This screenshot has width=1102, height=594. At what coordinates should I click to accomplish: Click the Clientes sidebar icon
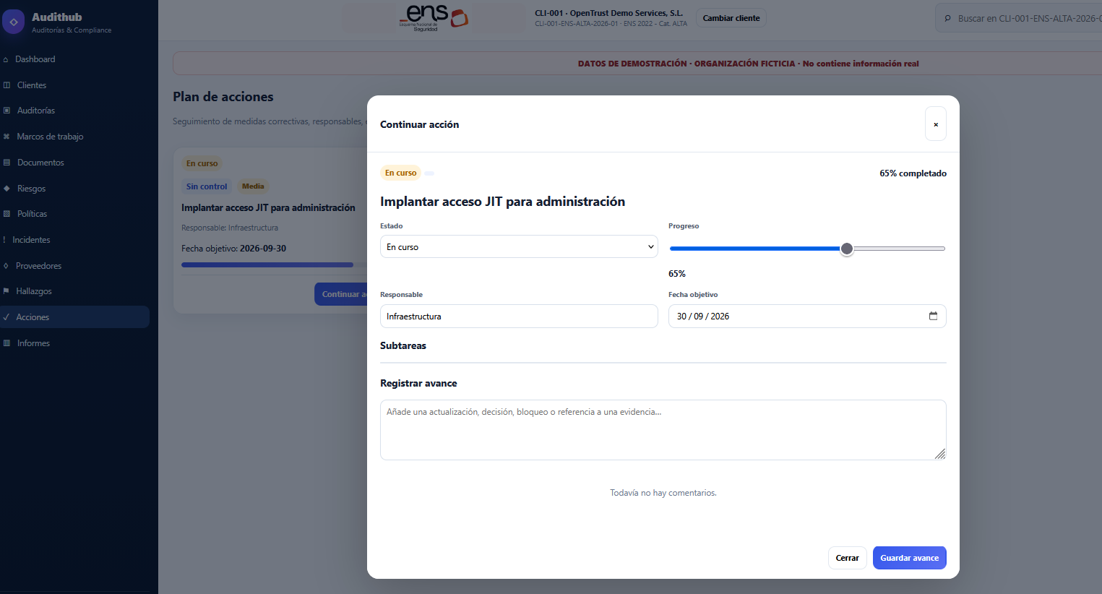tap(7, 85)
